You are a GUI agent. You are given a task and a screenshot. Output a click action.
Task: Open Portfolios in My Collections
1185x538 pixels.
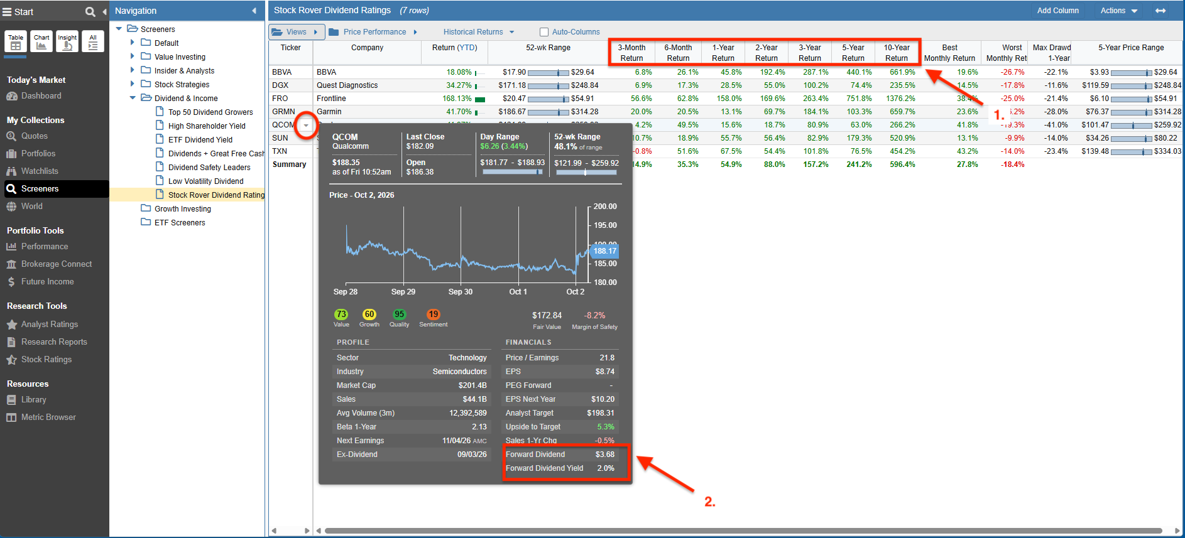pos(31,154)
